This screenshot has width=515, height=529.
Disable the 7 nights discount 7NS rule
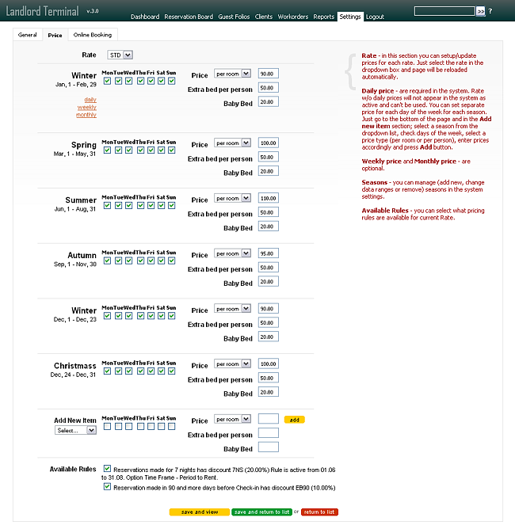click(107, 469)
